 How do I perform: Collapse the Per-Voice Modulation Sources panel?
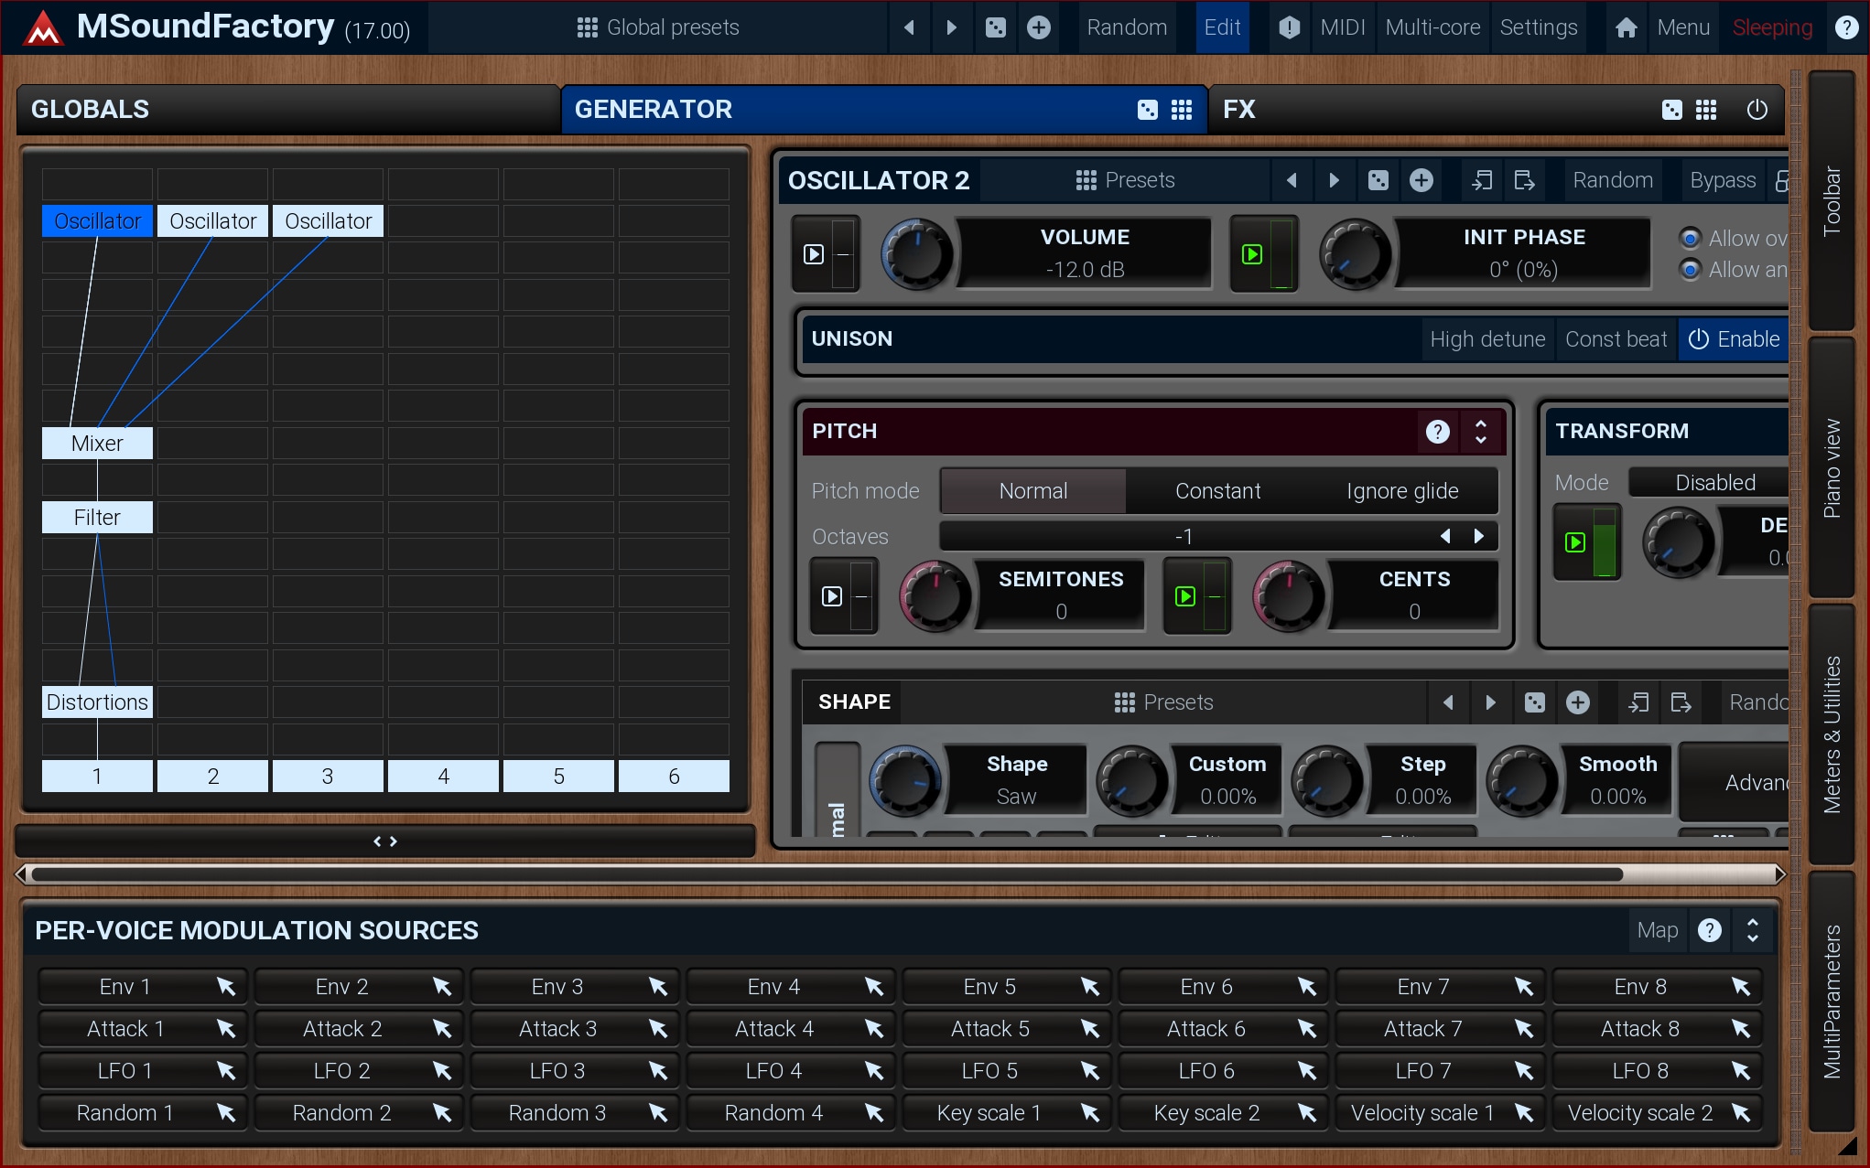pyautogui.click(x=1753, y=930)
